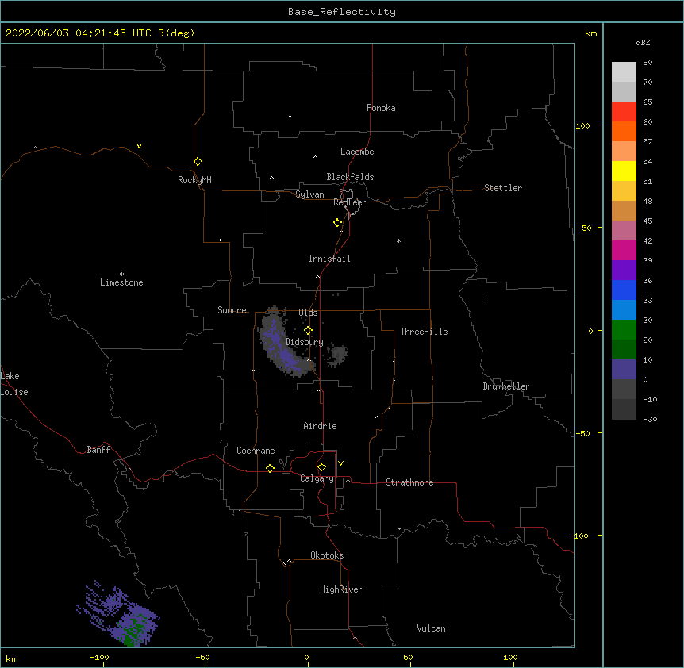Pick the red 65 dBZ legend swatch
The width and height of the screenshot is (684, 668).
(x=624, y=111)
